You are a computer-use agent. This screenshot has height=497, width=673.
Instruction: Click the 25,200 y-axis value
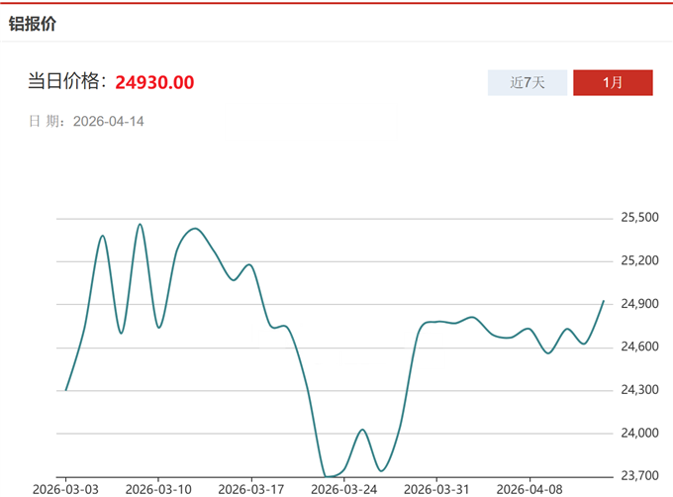coord(639,260)
